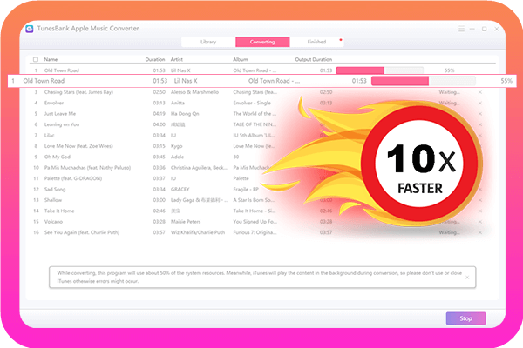523x348 pixels.
Task: Select 'See You Again (feat. Charlie Puth)'
Action: pyautogui.click(x=82, y=232)
